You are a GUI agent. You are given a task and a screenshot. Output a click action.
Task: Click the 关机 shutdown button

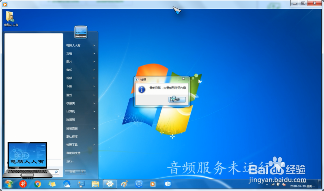pos(73,172)
